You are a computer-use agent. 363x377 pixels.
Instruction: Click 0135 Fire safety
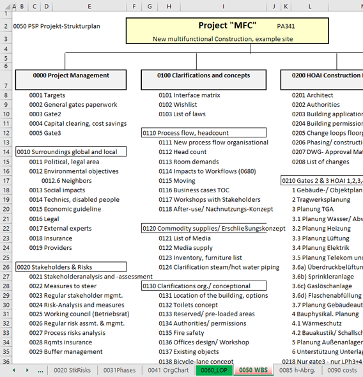click(x=181, y=333)
